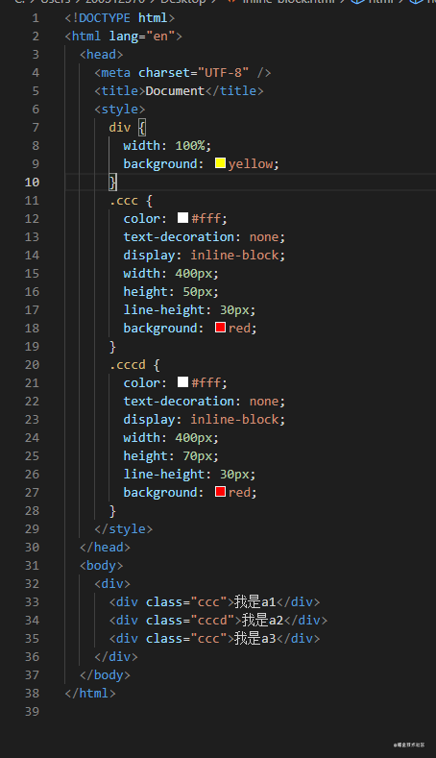Click the "我是a1" text on line 33
The height and width of the screenshot is (758, 436).
[254, 601]
